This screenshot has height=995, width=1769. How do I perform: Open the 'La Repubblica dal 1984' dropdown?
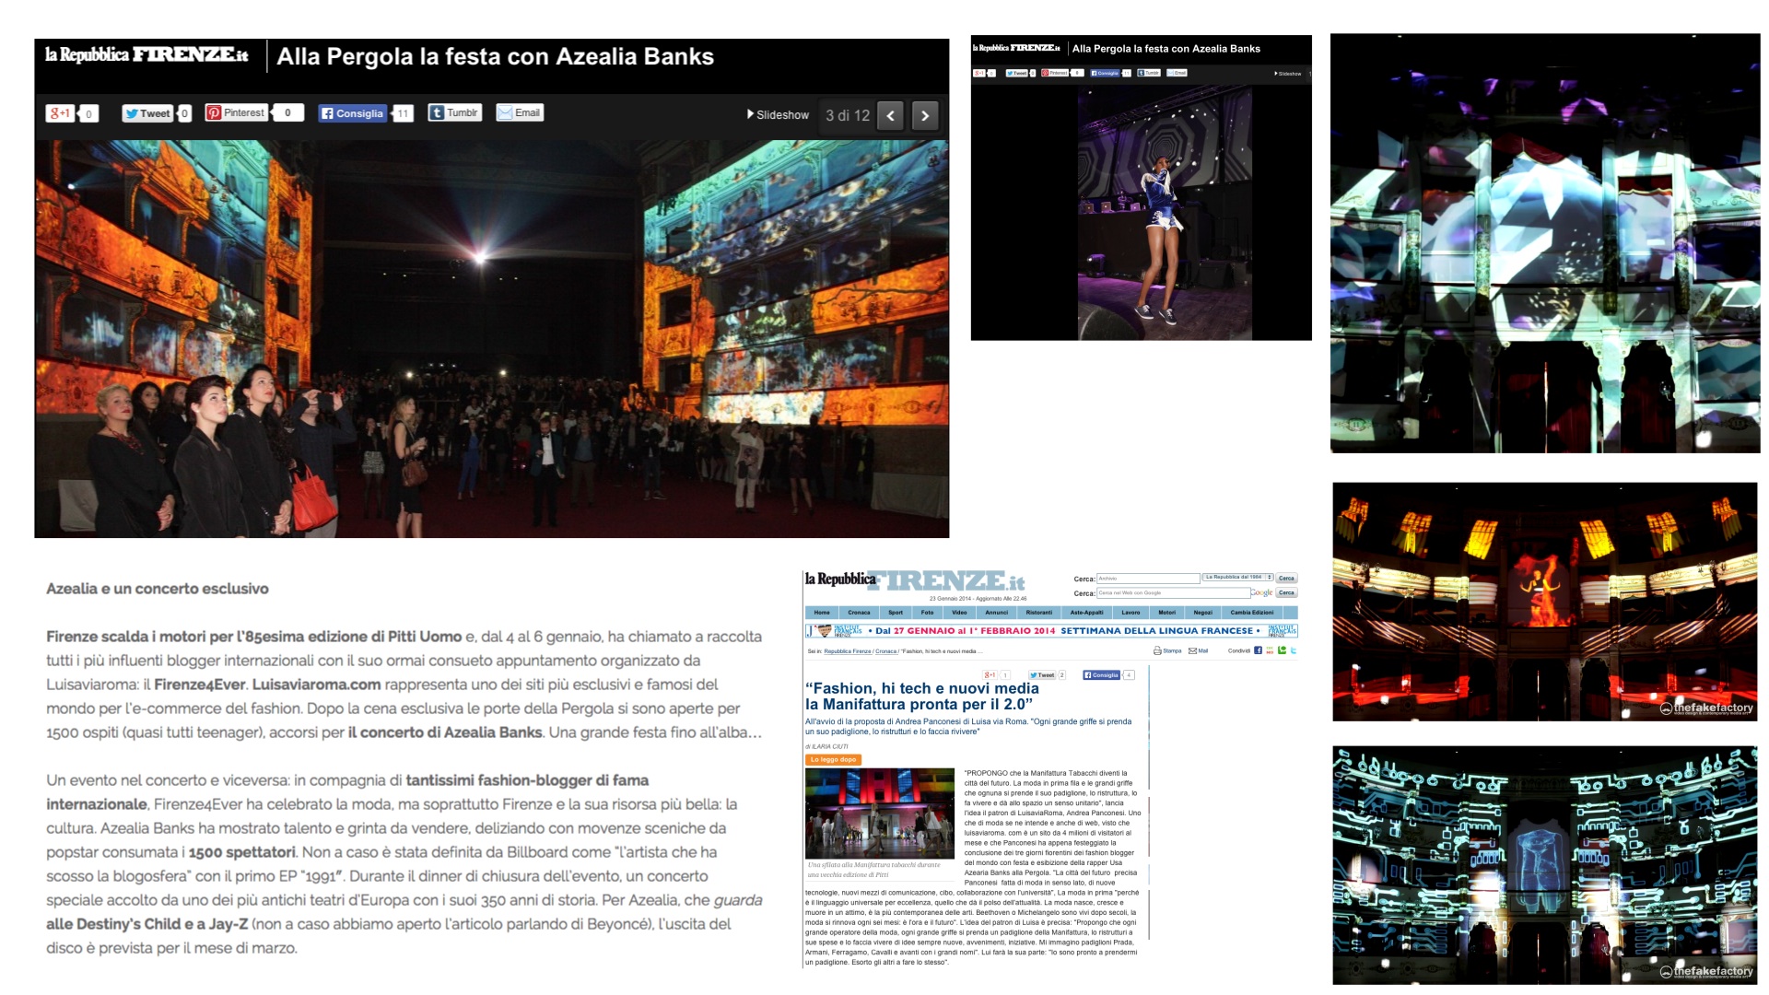pos(1237,578)
